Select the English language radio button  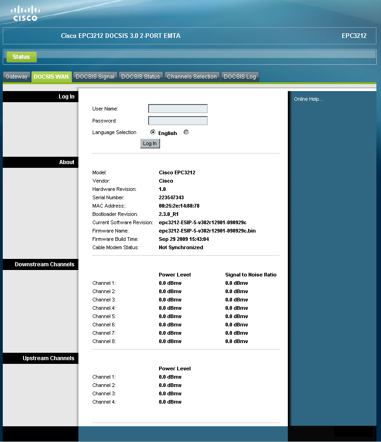153,132
